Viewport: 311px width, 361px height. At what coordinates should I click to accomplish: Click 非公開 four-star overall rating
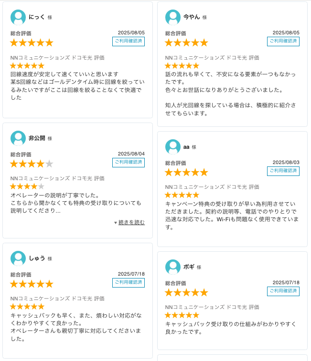click(x=32, y=164)
